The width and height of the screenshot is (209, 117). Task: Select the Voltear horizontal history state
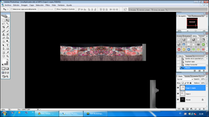pyautogui.click(x=191, y=65)
